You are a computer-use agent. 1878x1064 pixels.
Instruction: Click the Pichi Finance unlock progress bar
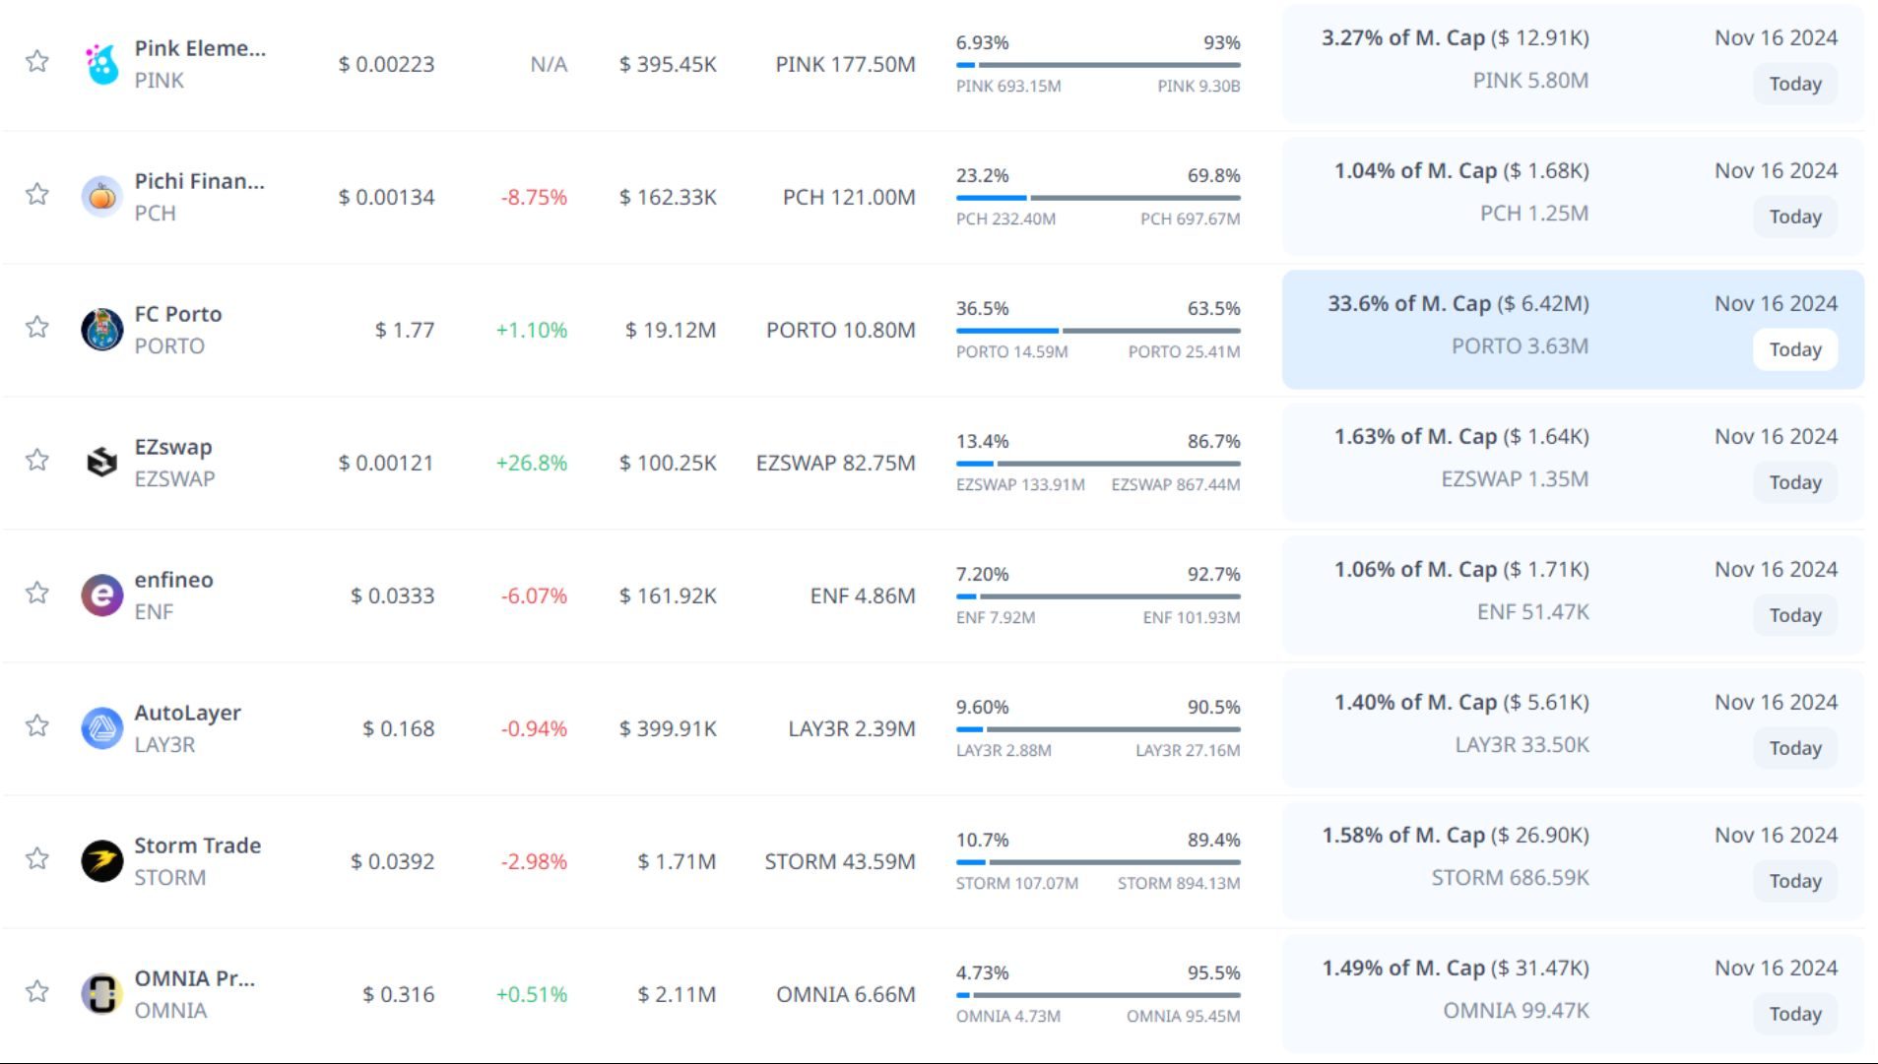pyautogui.click(x=1097, y=198)
